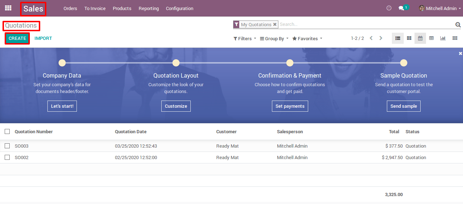463x204 pixels.
Task: Click Quotation status in SO002 row
Action: (416, 158)
